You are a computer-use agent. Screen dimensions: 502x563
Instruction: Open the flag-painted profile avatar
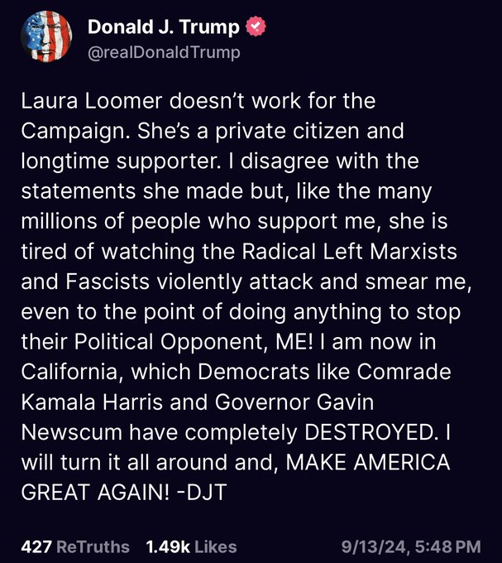[46, 36]
